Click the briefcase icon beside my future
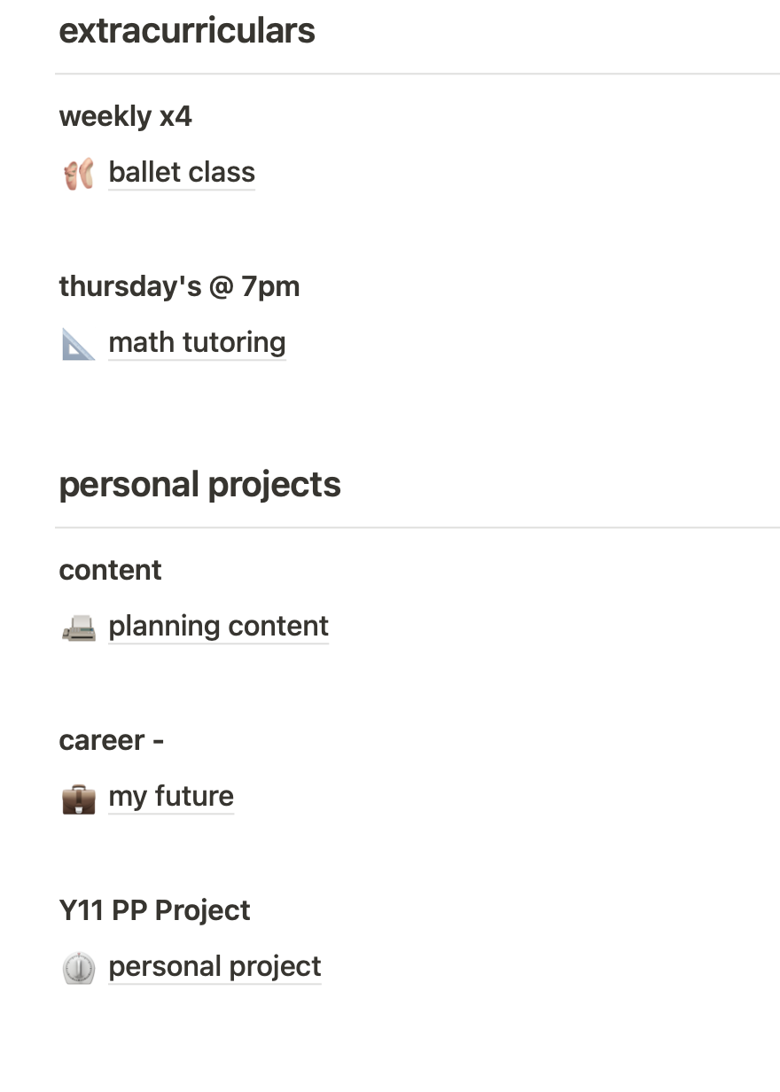 [x=79, y=798]
